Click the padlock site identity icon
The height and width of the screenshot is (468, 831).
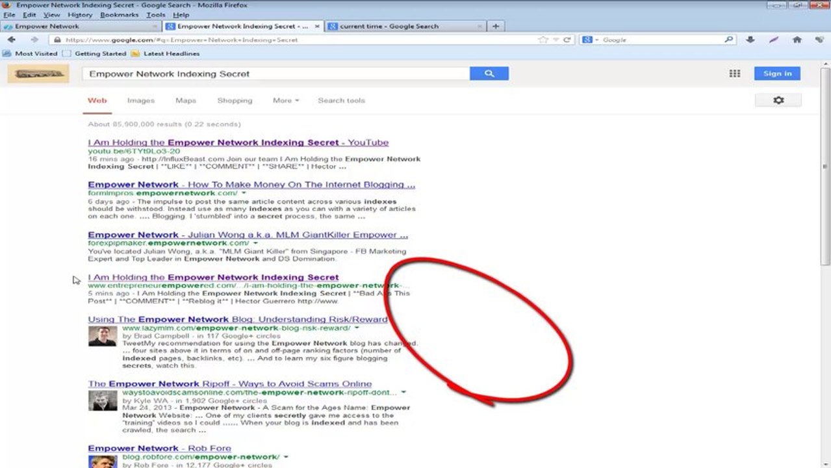pyautogui.click(x=58, y=40)
